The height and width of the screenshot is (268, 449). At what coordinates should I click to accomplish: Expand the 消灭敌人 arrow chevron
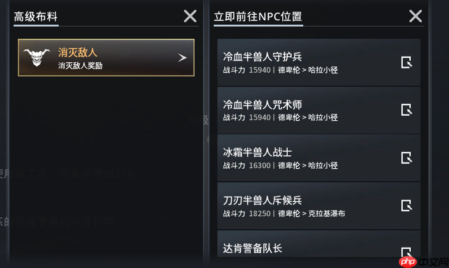(182, 57)
